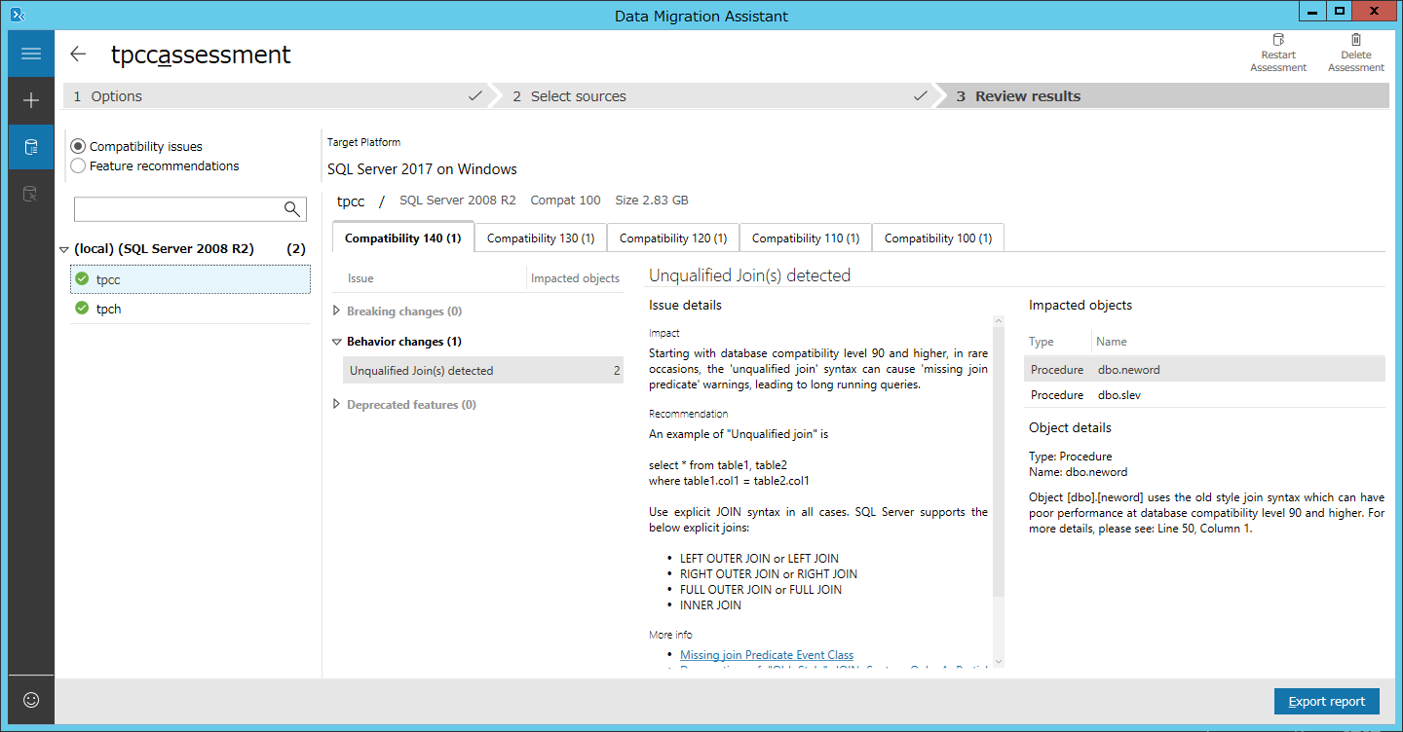
Task: Go to step 3 Review results
Action: pos(1161,95)
